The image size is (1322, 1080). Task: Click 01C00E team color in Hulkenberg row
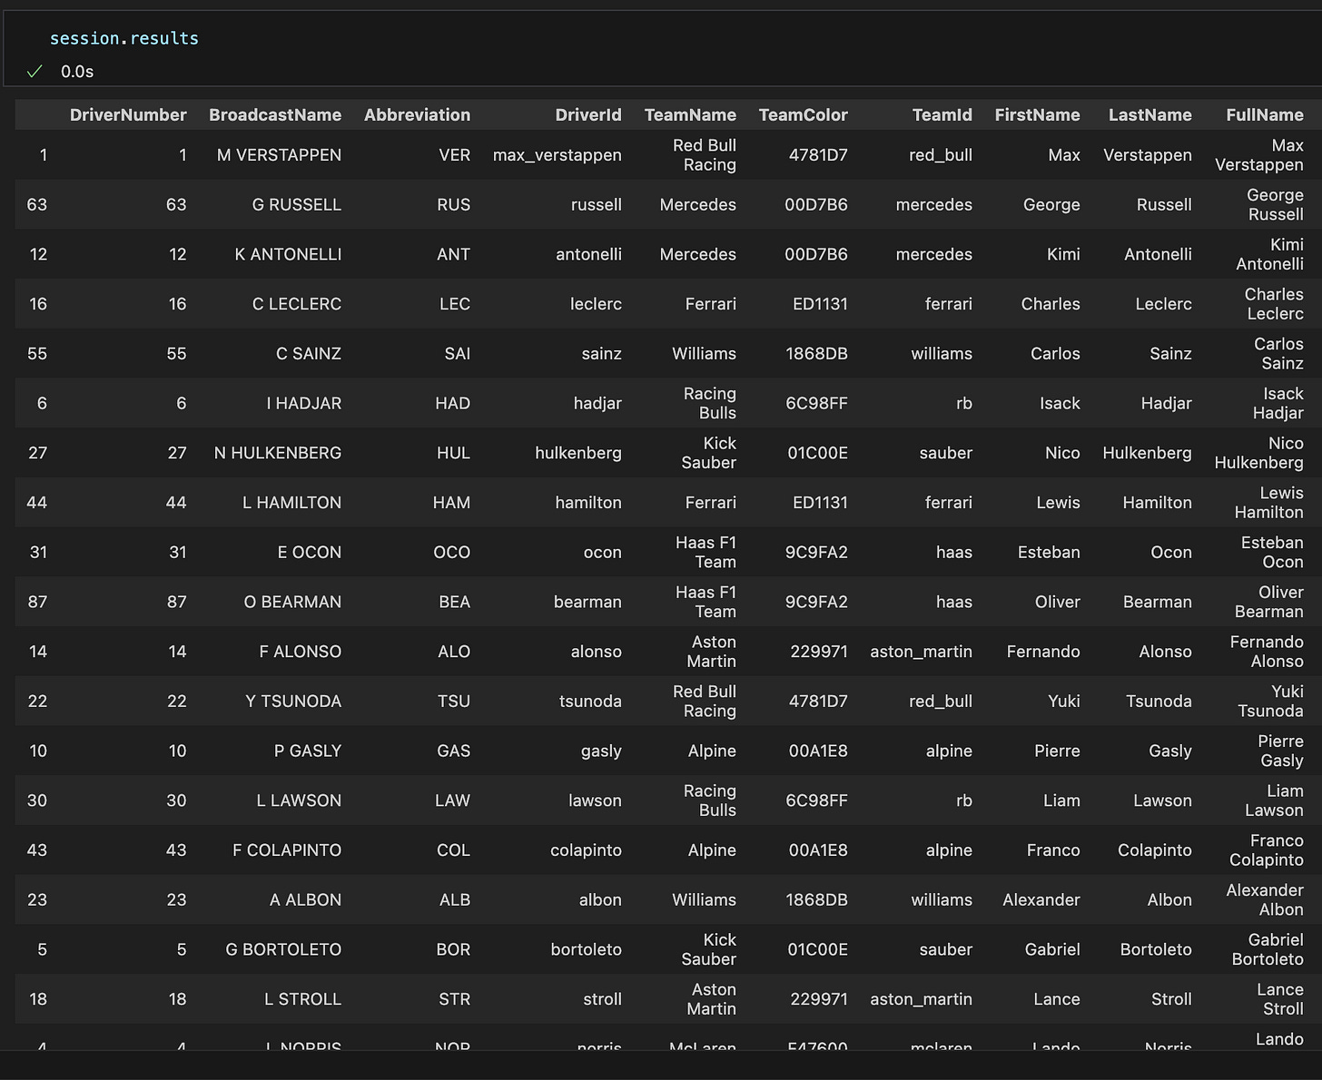click(x=817, y=453)
